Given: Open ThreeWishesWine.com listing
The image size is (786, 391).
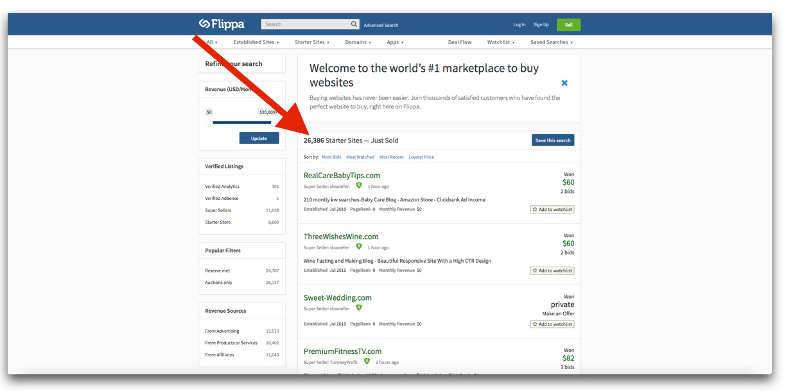Looking at the screenshot, I should pyautogui.click(x=341, y=237).
